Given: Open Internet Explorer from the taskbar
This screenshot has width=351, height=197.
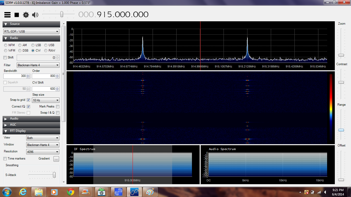Looking at the screenshot, I should pyautogui.click(x=23, y=192).
